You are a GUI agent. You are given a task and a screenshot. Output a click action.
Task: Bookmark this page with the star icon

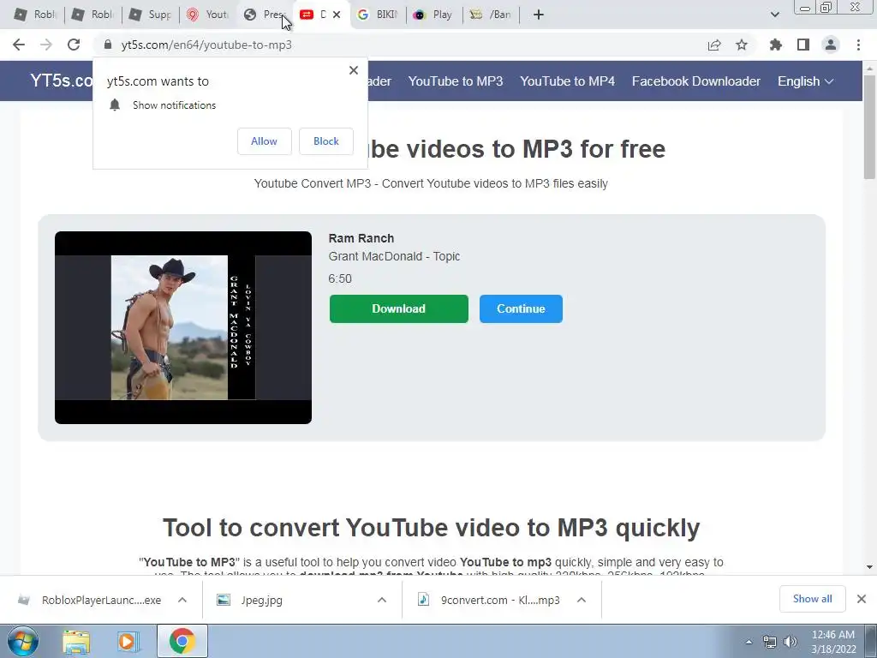[x=742, y=45]
